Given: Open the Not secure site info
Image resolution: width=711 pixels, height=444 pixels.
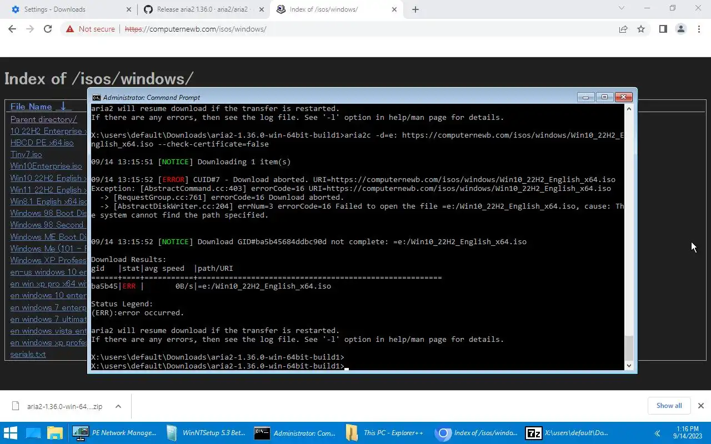Looking at the screenshot, I should pyautogui.click(x=91, y=29).
